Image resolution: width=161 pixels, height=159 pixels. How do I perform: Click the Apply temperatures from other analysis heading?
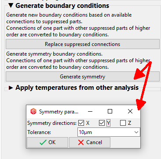[x=77, y=88]
